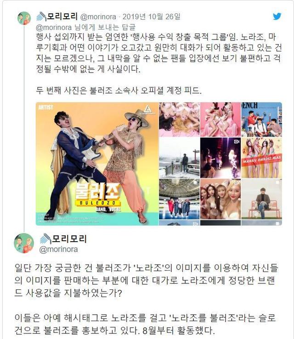Click the stage performance video thumbnail
This screenshot has height=339, width=294.
tap(220, 158)
